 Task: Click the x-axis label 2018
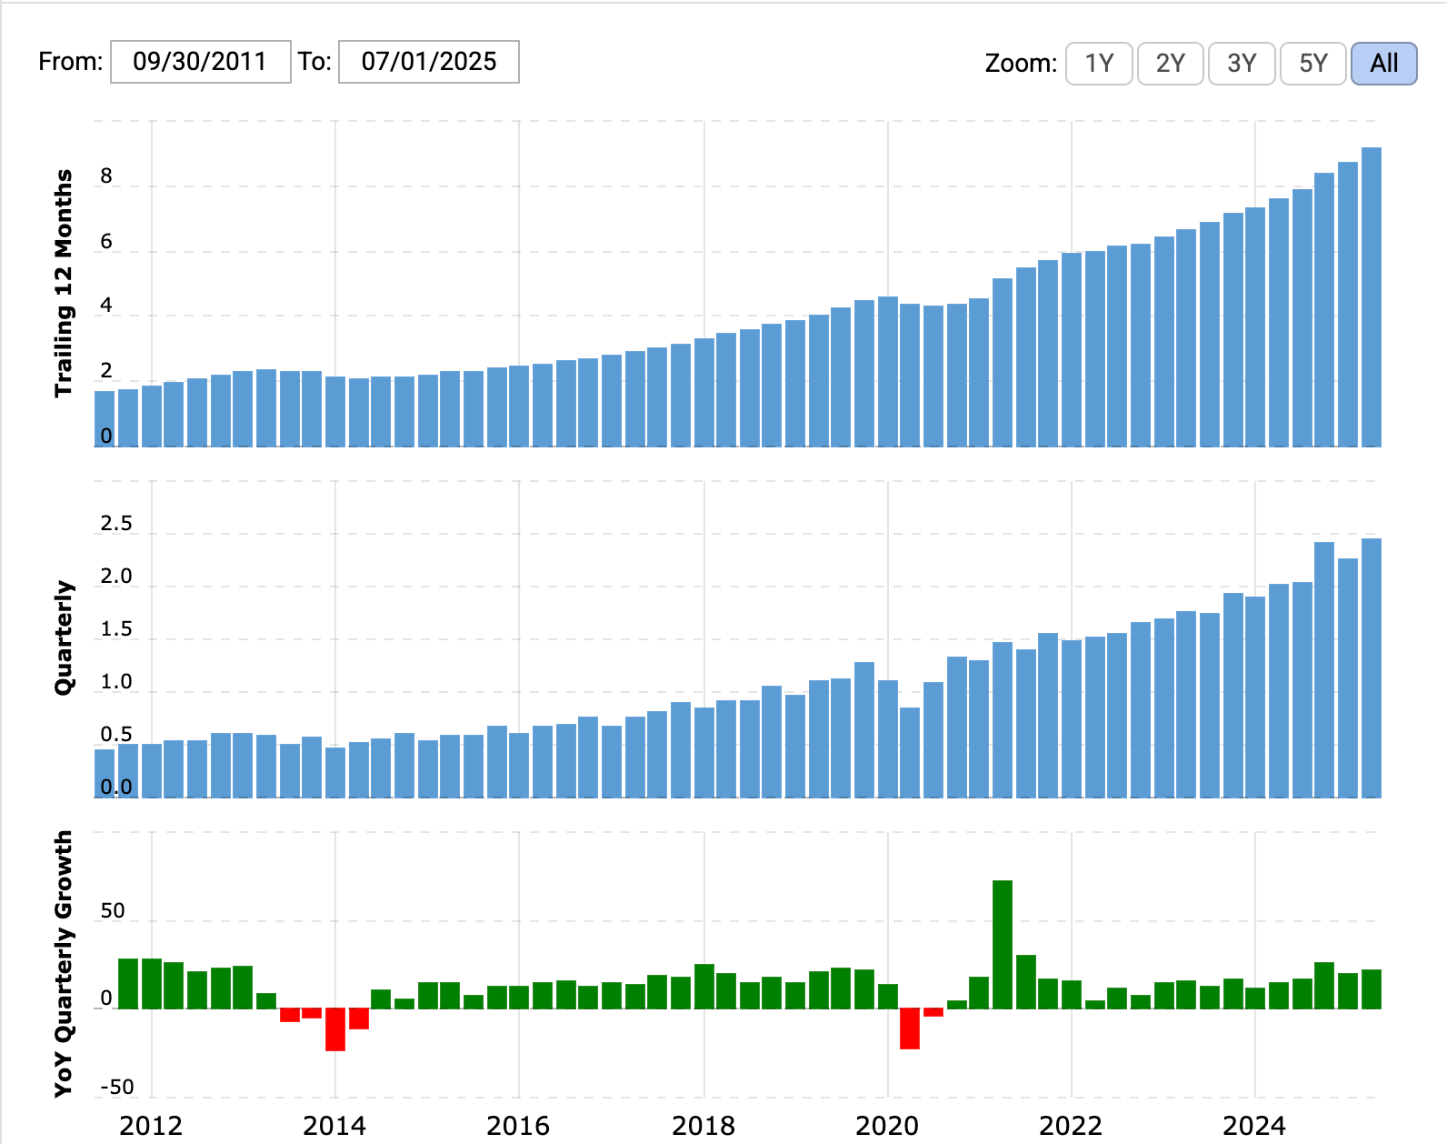(x=704, y=1126)
